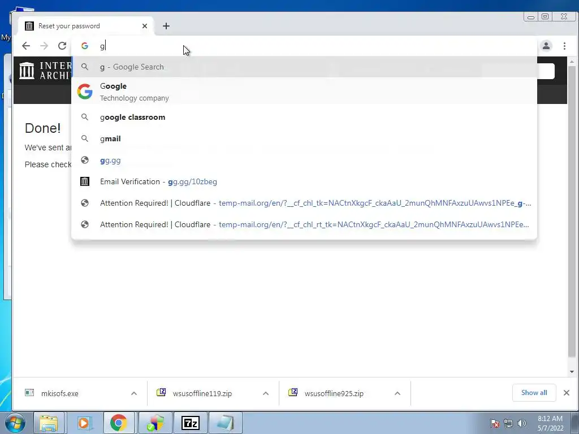Expand options chevron for wsusoffline119.zip
The image size is (579, 434).
266,393
